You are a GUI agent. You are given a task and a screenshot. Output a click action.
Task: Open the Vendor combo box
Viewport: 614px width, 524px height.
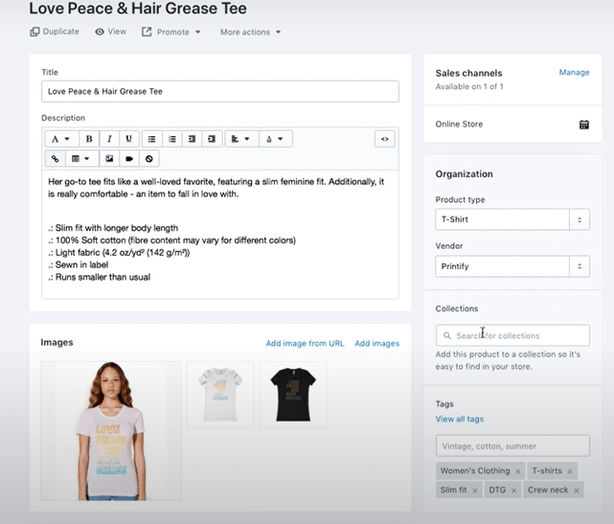[x=512, y=266]
